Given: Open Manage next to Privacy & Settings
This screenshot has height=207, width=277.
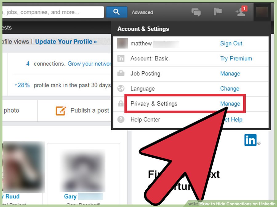Looking at the screenshot, I should click(230, 104).
